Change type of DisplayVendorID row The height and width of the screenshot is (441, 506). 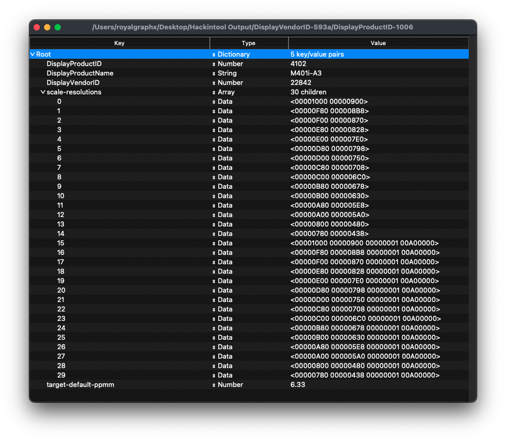(x=214, y=83)
